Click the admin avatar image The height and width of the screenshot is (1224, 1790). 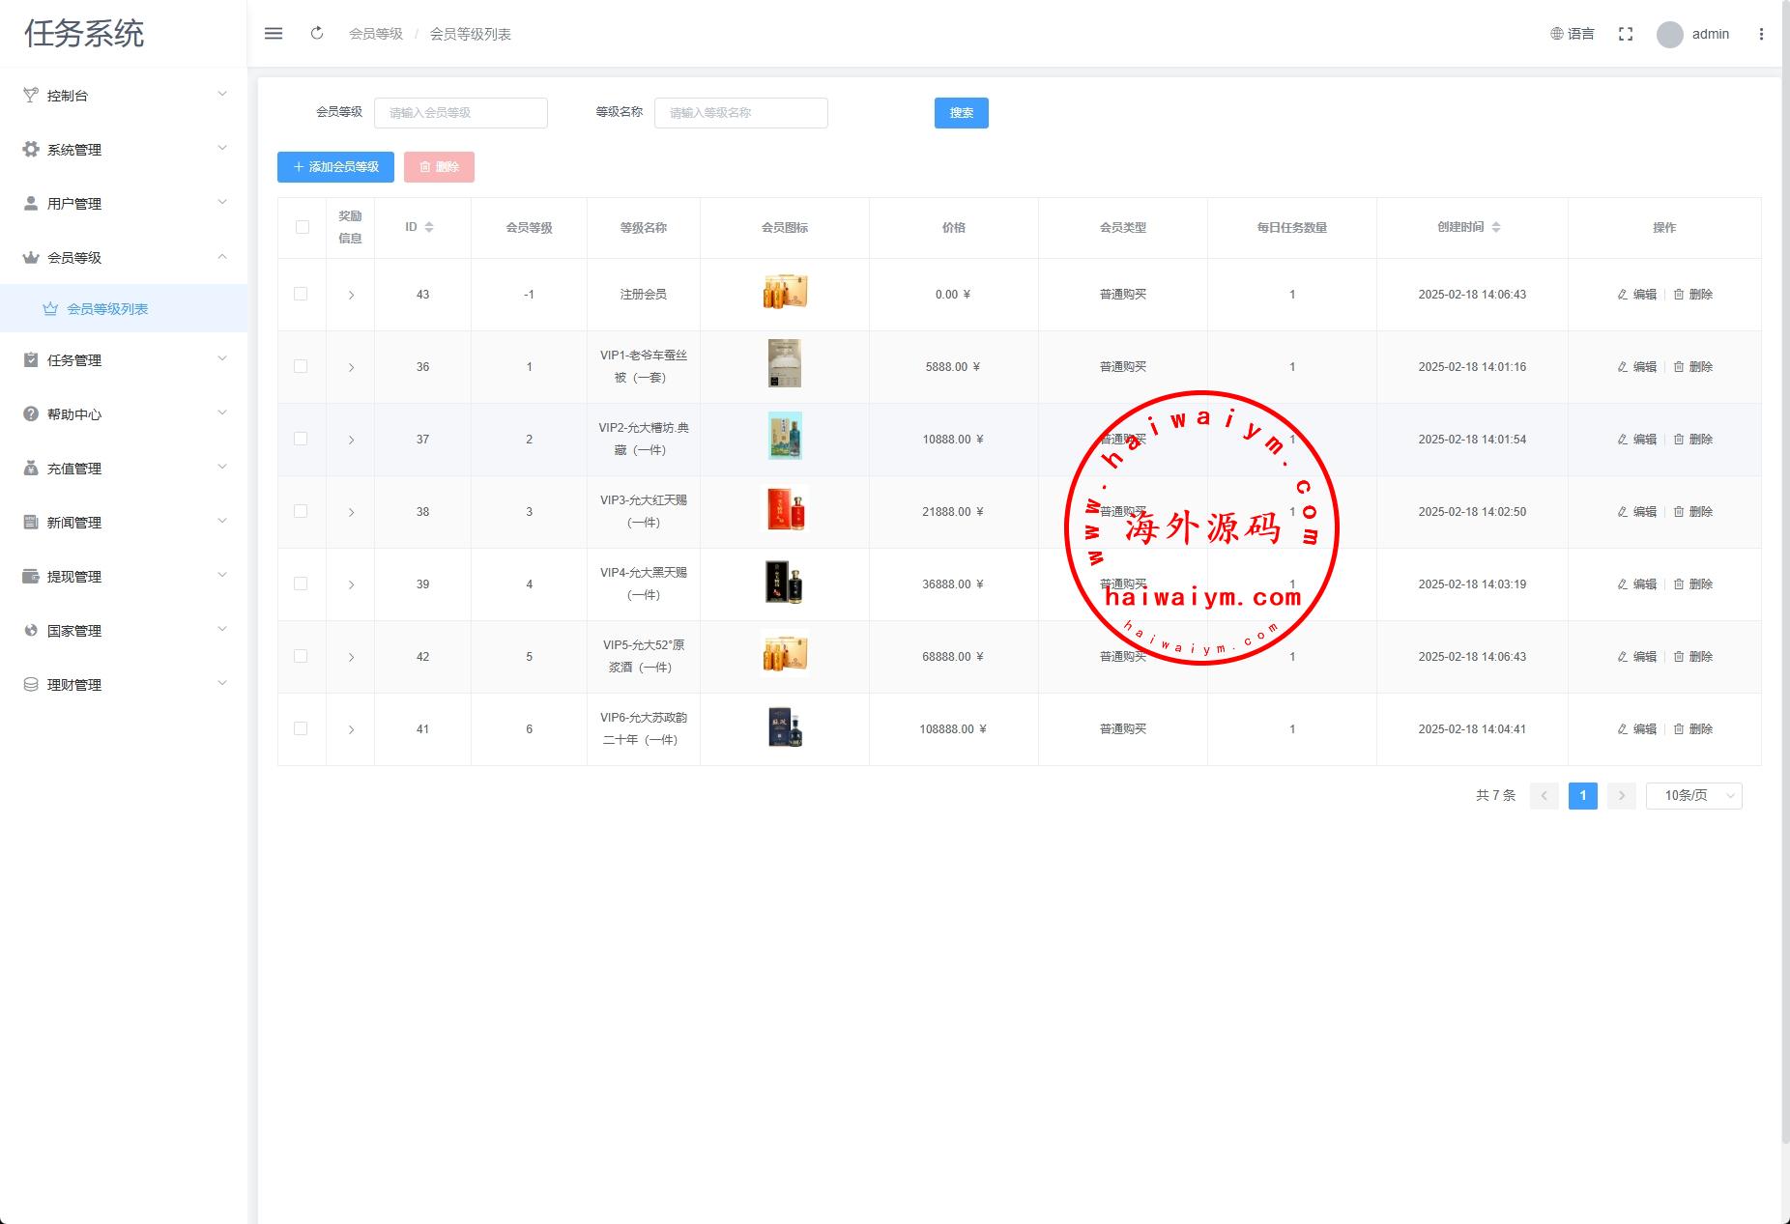pyautogui.click(x=1669, y=35)
